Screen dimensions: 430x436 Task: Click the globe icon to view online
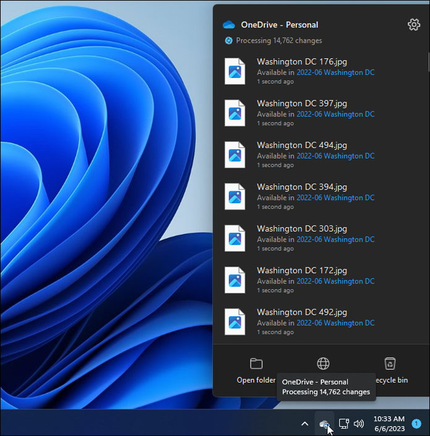pos(323,364)
